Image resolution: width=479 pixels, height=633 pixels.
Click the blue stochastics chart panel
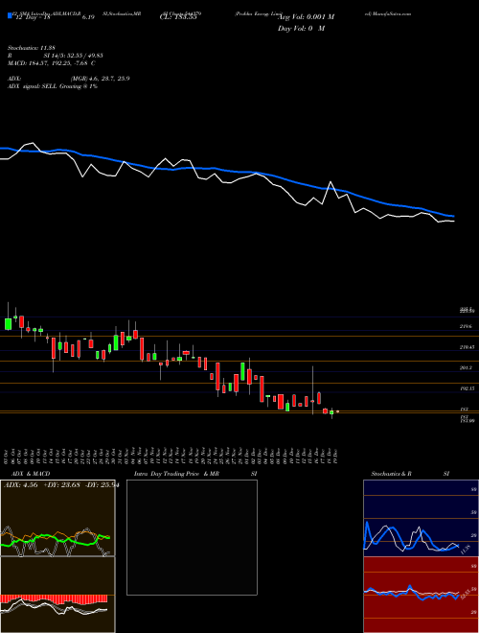(421, 518)
